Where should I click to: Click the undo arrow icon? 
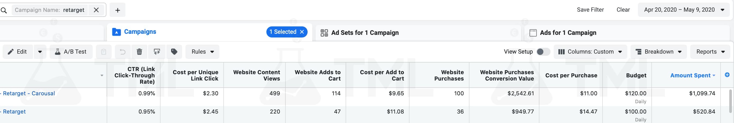(x=123, y=52)
